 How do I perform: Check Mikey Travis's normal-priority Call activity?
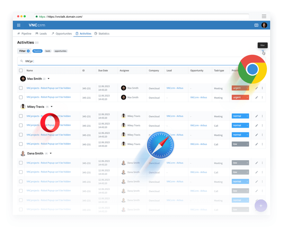[x=21, y=125]
